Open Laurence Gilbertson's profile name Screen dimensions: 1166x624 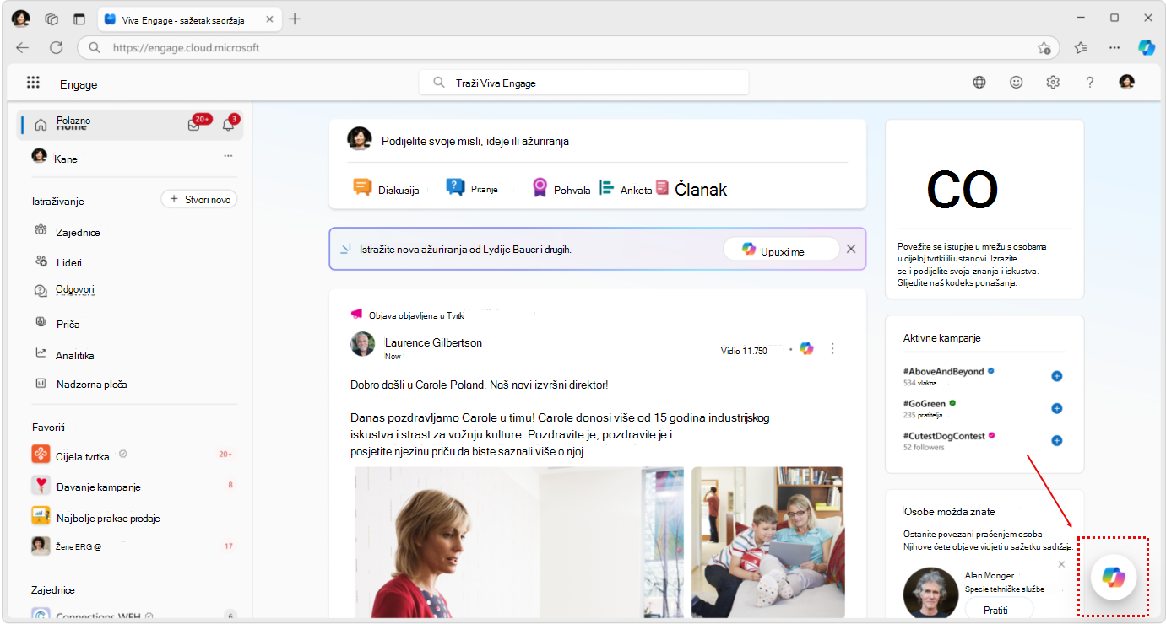(x=433, y=342)
